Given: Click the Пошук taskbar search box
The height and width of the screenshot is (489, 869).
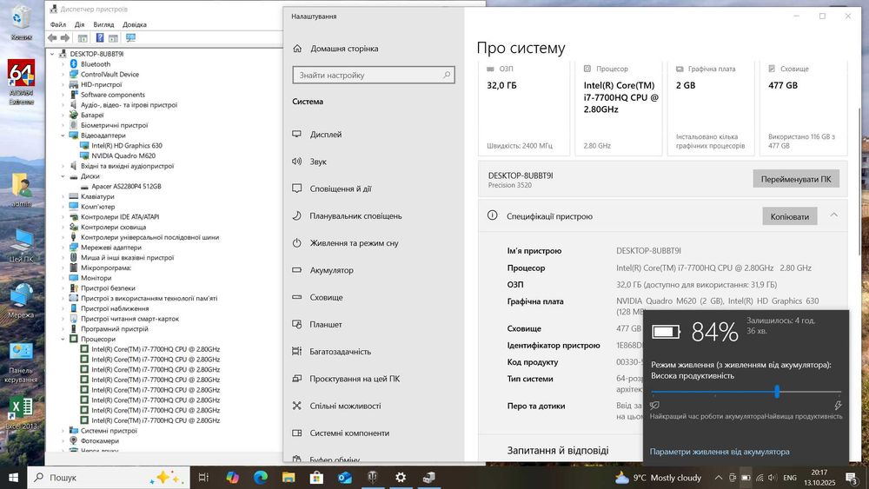Looking at the screenshot, I should click(109, 478).
